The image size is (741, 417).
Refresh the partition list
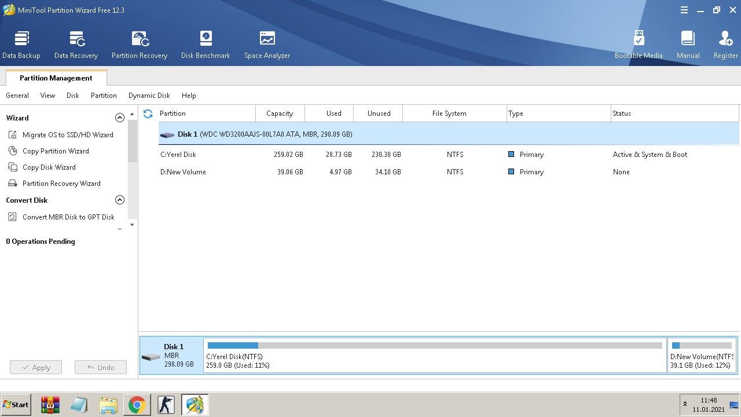[148, 114]
